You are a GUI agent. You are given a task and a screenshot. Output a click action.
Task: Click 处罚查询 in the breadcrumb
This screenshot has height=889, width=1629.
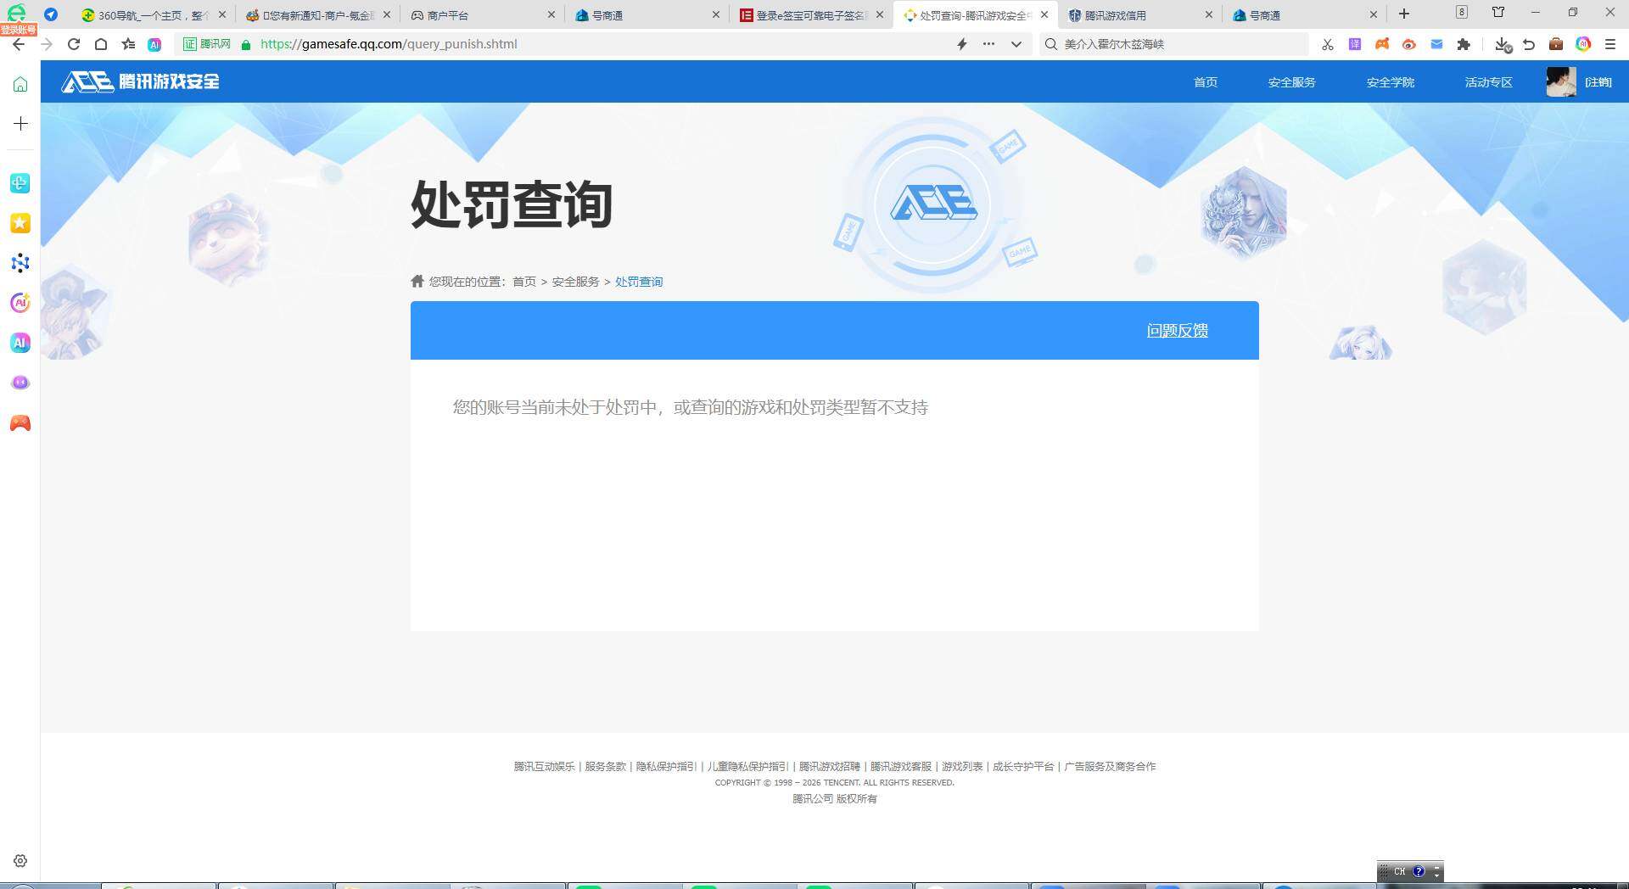(x=639, y=282)
